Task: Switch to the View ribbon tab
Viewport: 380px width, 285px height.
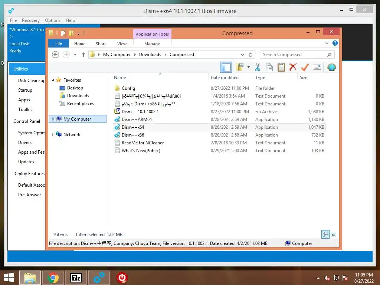Action: [122, 44]
